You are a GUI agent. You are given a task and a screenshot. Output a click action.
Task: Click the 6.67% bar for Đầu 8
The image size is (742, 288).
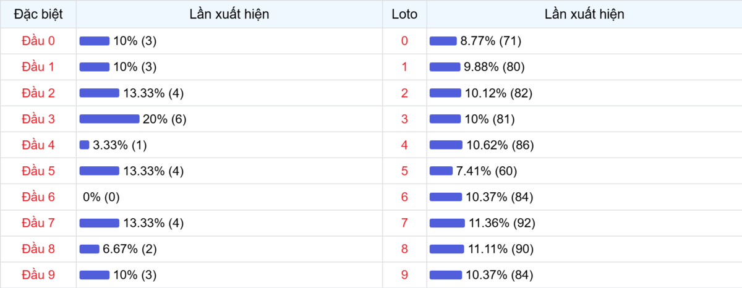tap(90, 249)
